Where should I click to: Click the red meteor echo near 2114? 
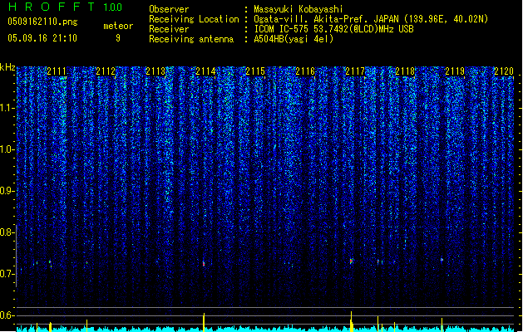[x=204, y=264]
